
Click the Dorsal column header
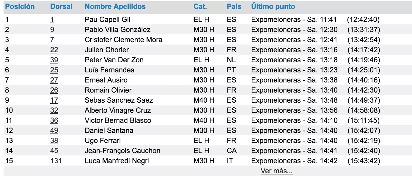tap(61, 7)
